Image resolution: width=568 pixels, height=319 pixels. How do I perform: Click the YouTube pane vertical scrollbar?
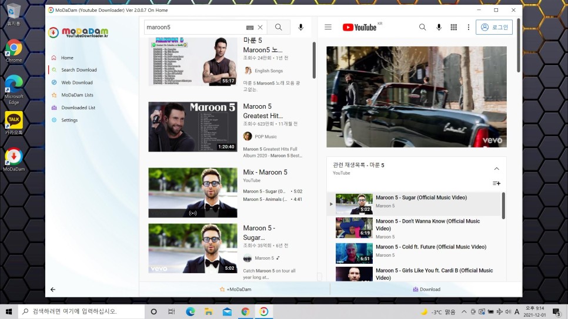(519, 45)
